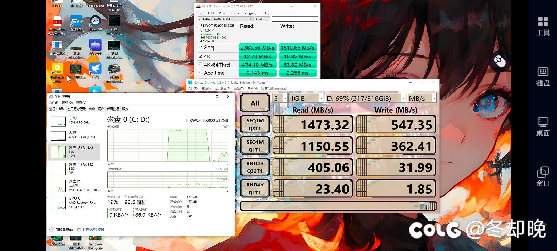Viewport: 557px width, 251px height.
Task: Switch to 应用历史记录 tab in Task Manager
Action: coord(76,109)
